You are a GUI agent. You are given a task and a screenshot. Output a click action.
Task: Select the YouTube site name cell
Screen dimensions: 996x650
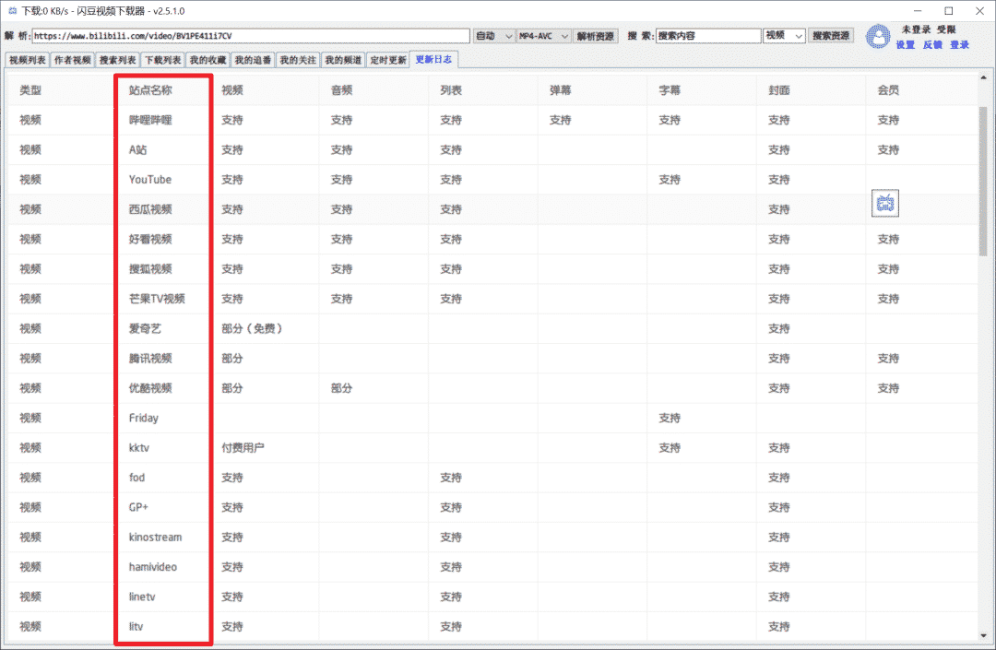coord(150,180)
